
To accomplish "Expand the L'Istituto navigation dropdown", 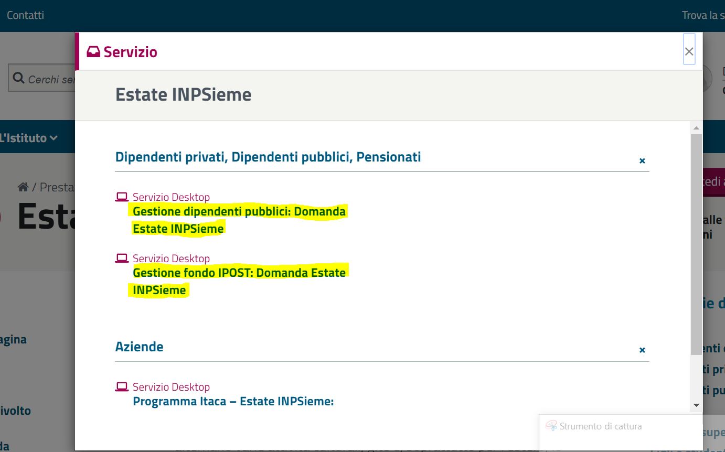I will point(28,138).
